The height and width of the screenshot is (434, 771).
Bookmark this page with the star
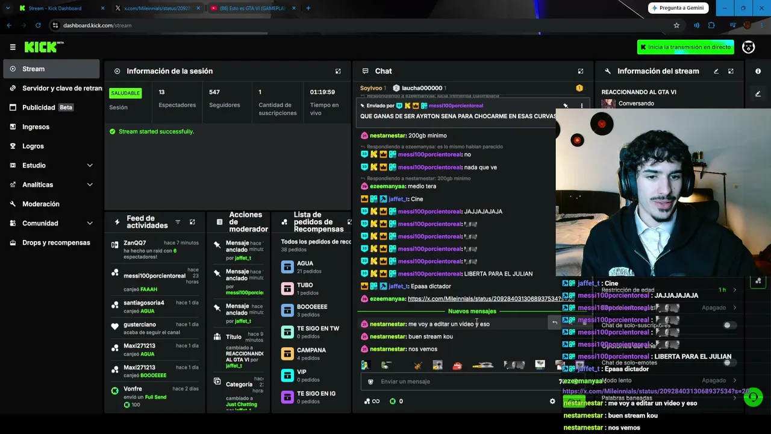point(676,25)
